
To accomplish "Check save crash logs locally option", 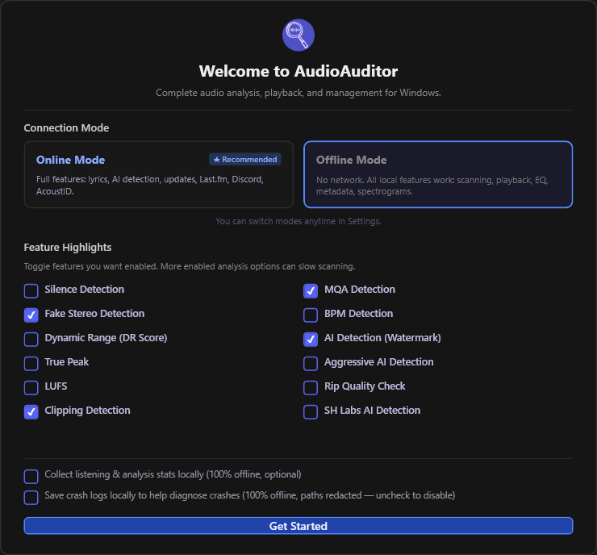I will pos(31,498).
